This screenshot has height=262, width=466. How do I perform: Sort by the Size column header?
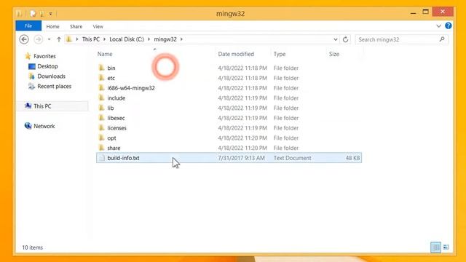[334, 54]
